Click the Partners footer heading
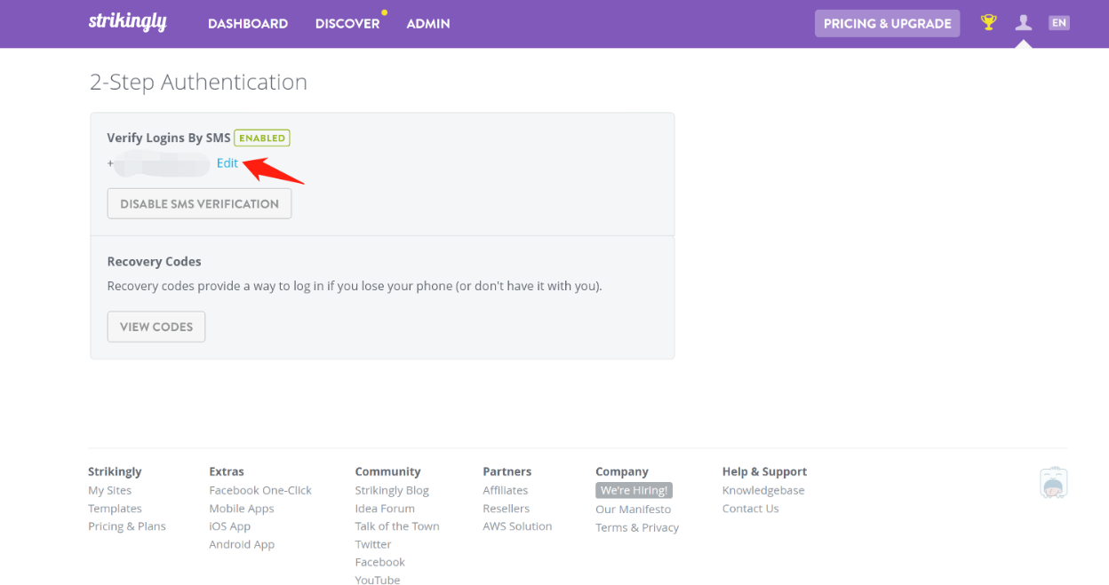The image size is (1109, 585). [507, 471]
